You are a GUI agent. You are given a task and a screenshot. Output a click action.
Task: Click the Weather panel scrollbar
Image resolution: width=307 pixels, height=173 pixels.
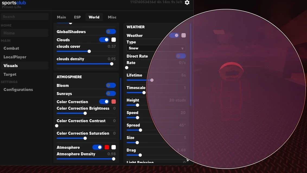191,65
